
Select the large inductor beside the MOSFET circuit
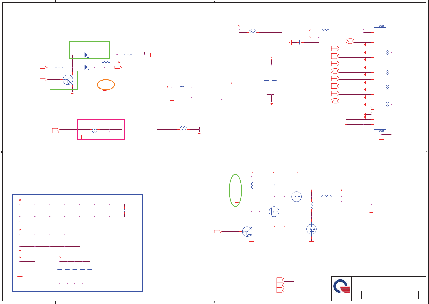[x=326, y=196]
